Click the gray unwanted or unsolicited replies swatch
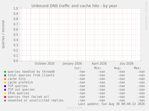This screenshot has height=111, width=149. click(5, 101)
